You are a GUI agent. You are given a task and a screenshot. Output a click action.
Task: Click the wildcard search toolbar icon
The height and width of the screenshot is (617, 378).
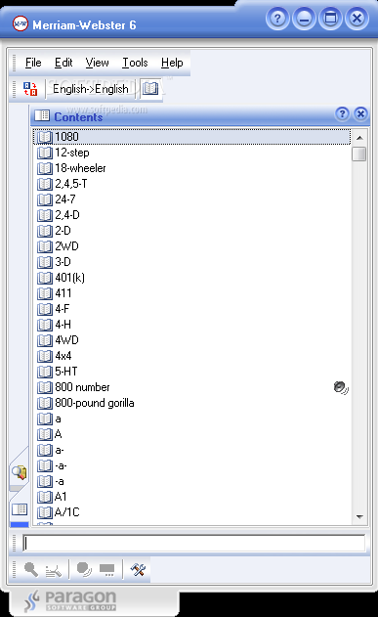[x=54, y=570]
